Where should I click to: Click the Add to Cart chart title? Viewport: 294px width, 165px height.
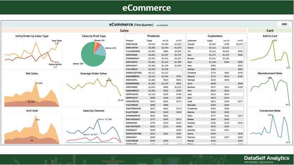pos(270,36)
